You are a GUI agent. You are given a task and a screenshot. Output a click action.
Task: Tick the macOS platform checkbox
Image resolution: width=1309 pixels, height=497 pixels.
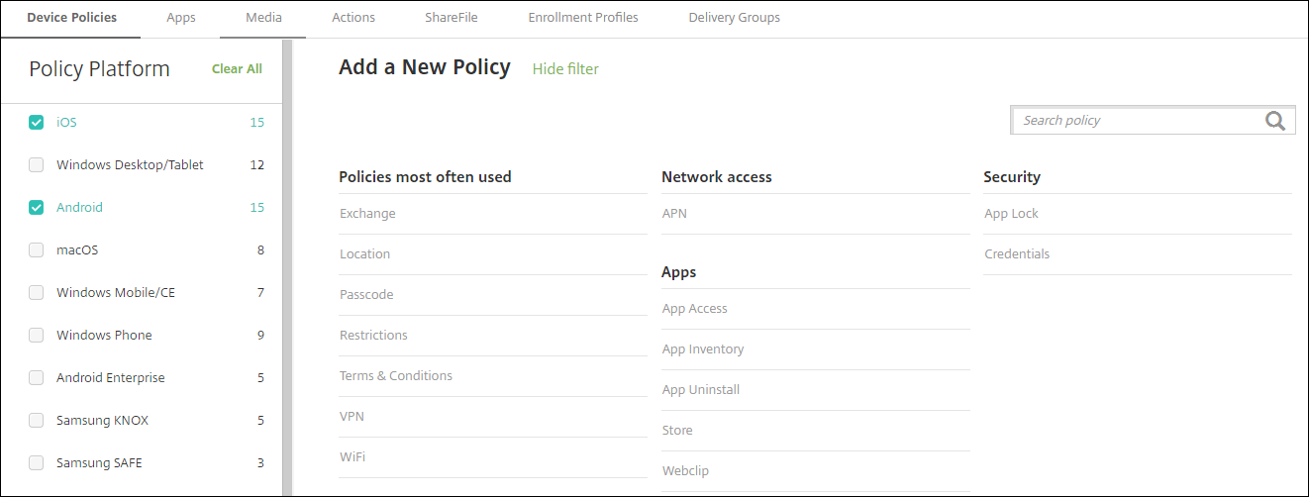pyautogui.click(x=37, y=250)
